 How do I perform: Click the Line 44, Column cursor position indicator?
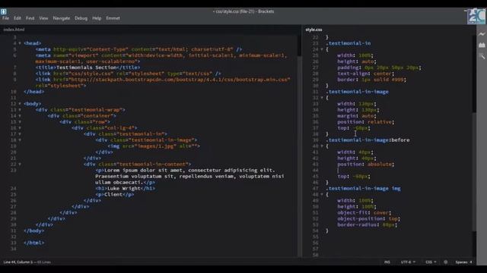point(18,262)
